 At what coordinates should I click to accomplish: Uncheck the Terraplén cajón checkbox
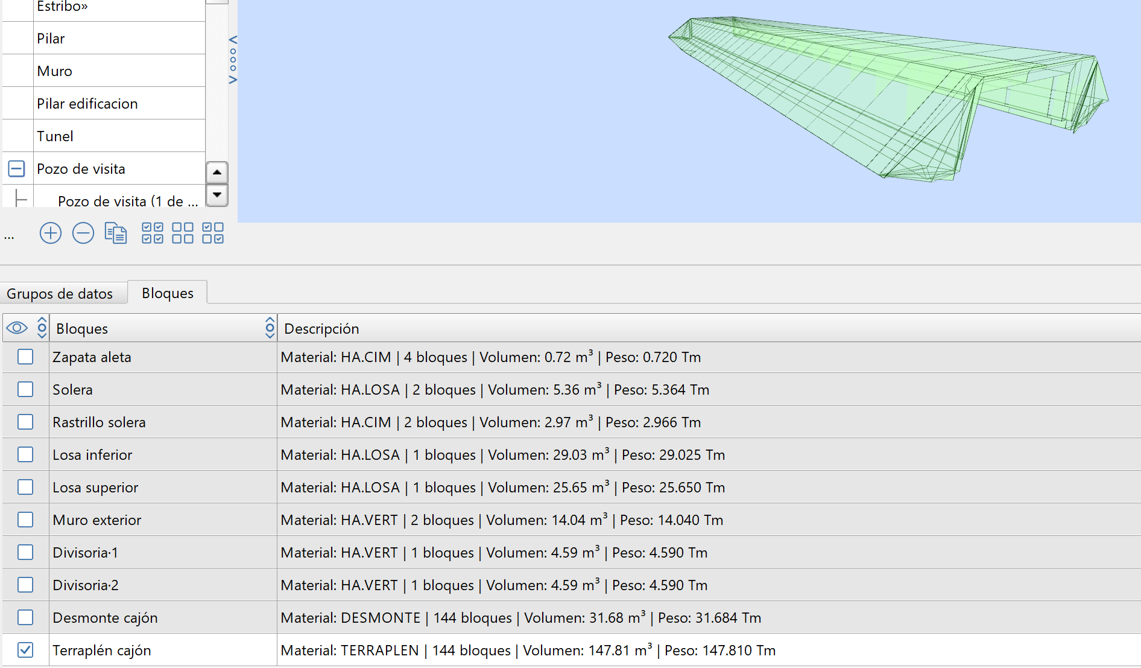(x=25, y=650)
